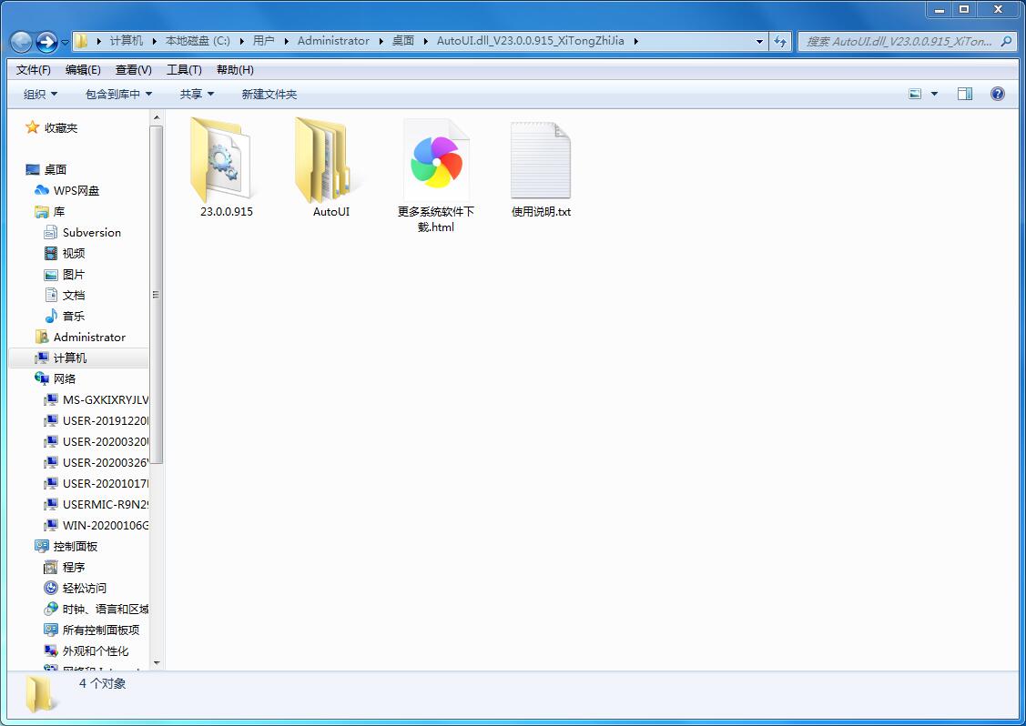Open the 查看(V) menu
Image resolution: width=1026 pixels, height=726 pixels.
click(134, 70)
